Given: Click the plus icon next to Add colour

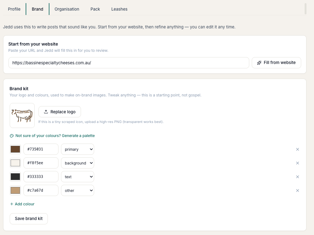Looking at the screenshot, I should click(x=12, y=204).
